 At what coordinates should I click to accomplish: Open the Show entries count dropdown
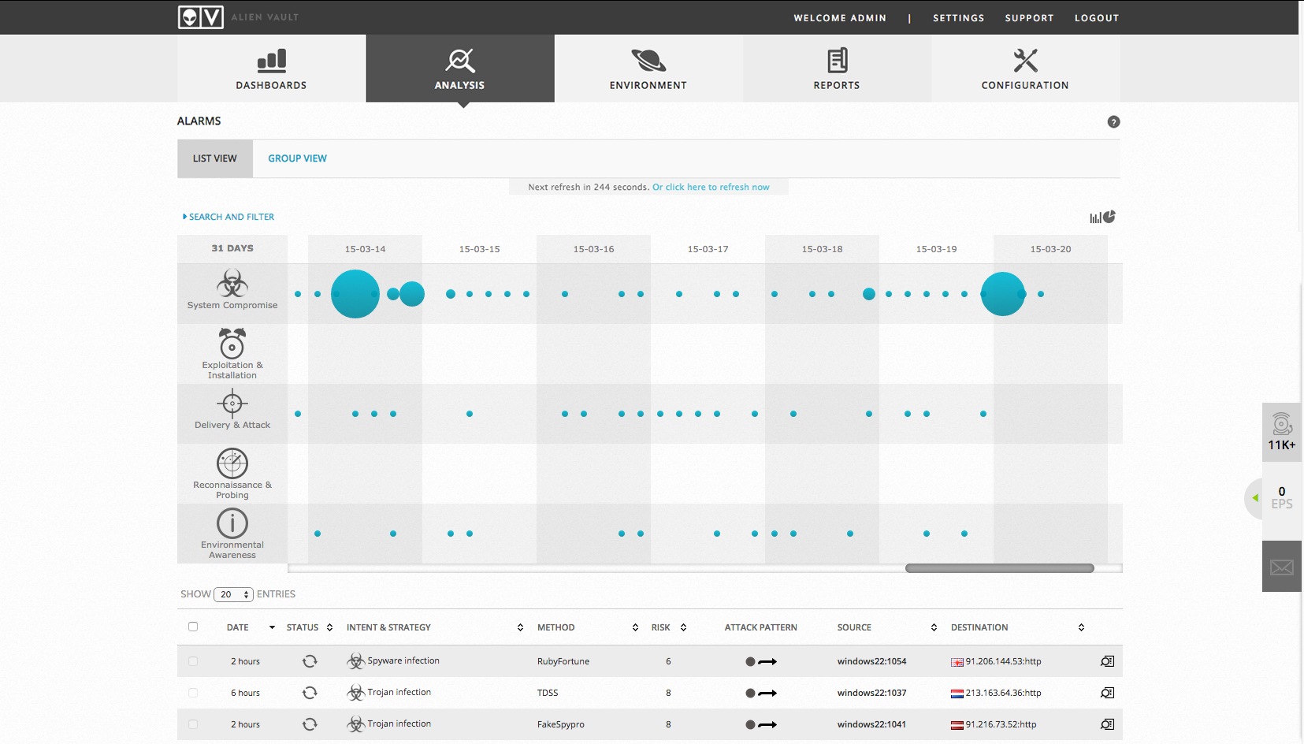click(x=233, y=594)
